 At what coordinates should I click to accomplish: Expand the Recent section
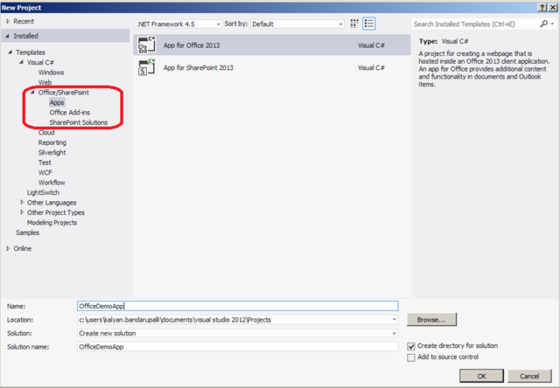(8, 21)
